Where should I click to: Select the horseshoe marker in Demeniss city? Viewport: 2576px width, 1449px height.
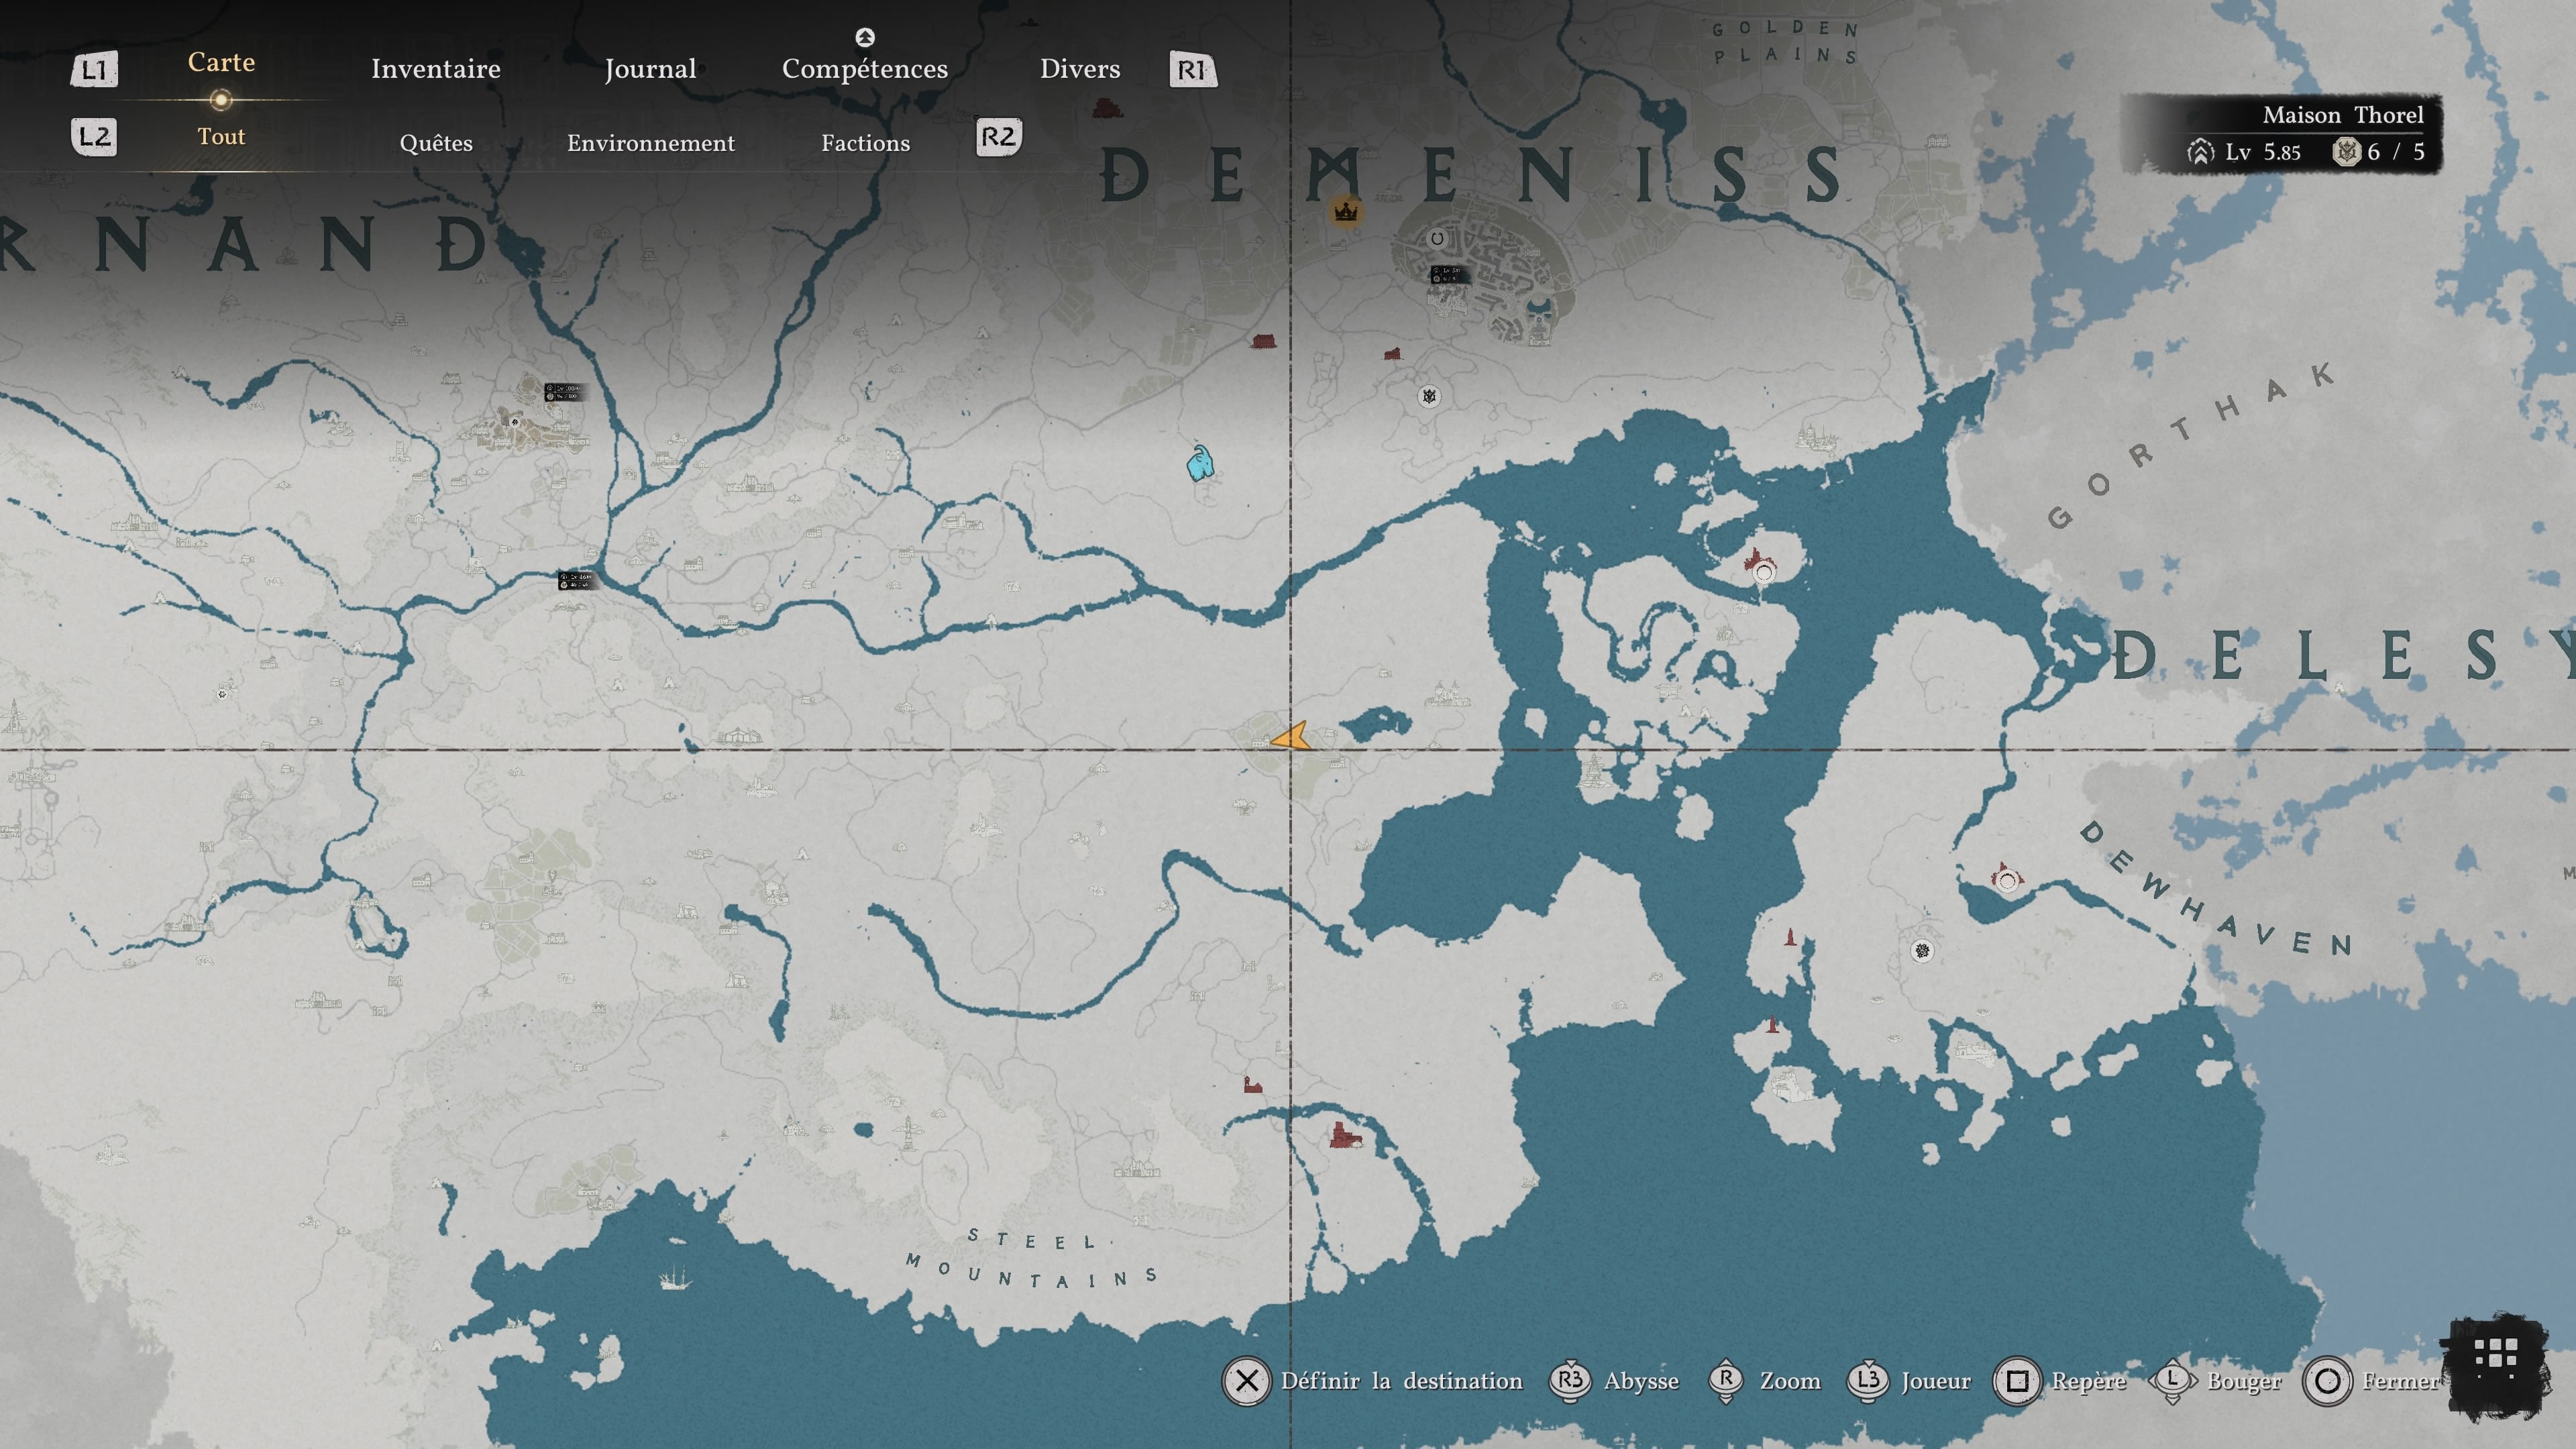click(1437, 238)
